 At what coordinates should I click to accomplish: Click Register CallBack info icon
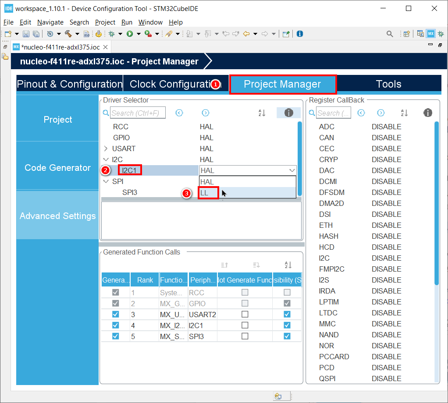pyautogui.click(x=428, y=113)
